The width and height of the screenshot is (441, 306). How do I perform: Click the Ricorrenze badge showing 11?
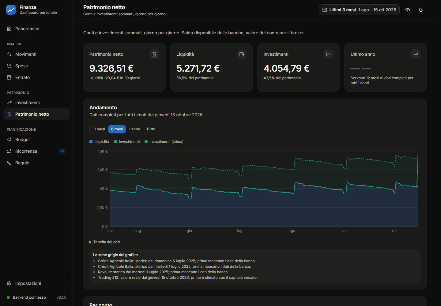click(62, 151)
